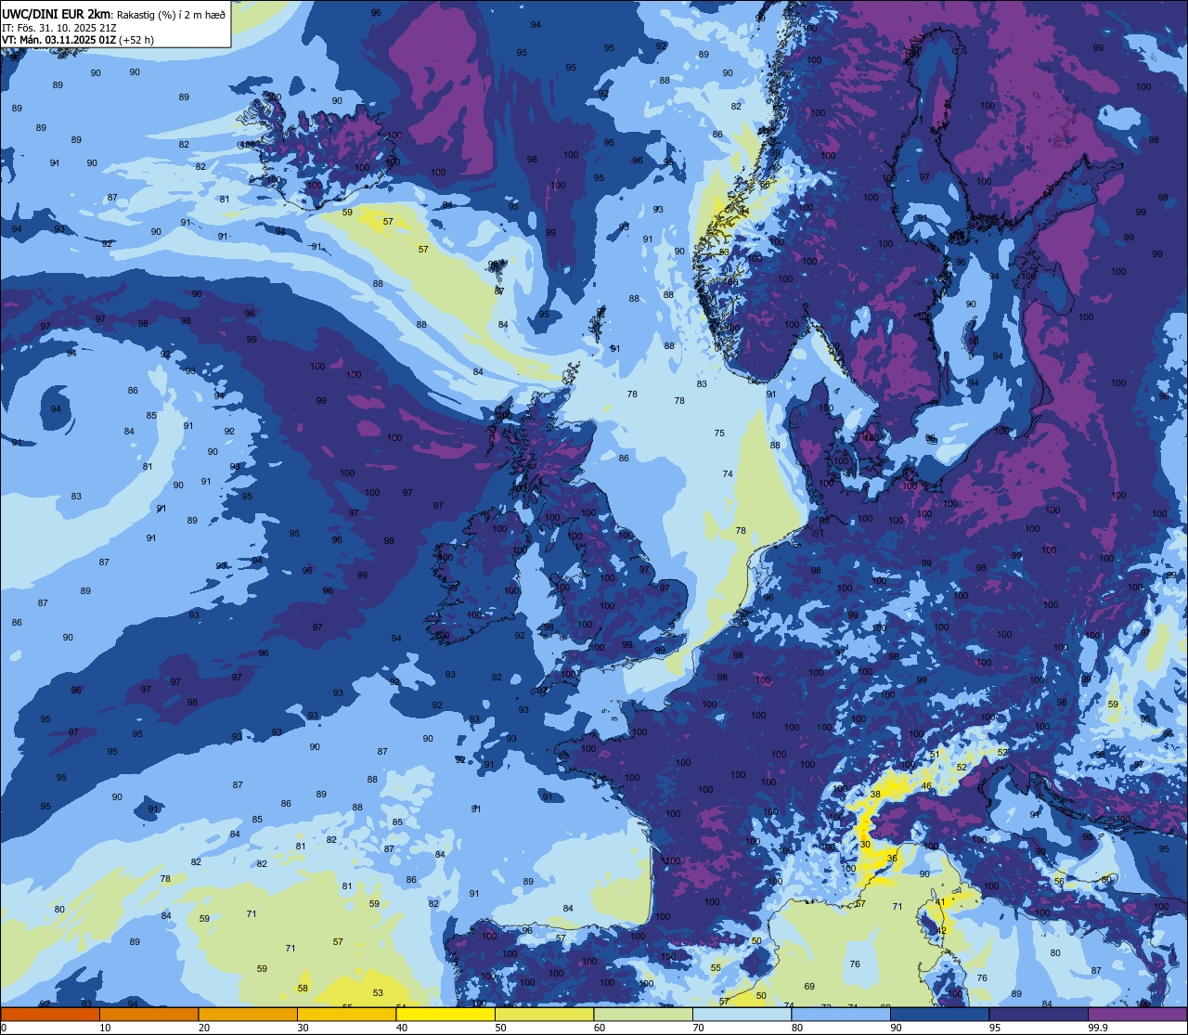This screenshot has width=1188, height=1035.
Task: Click the amber 30–40 legend swatch
Action: click(346, 1014)
